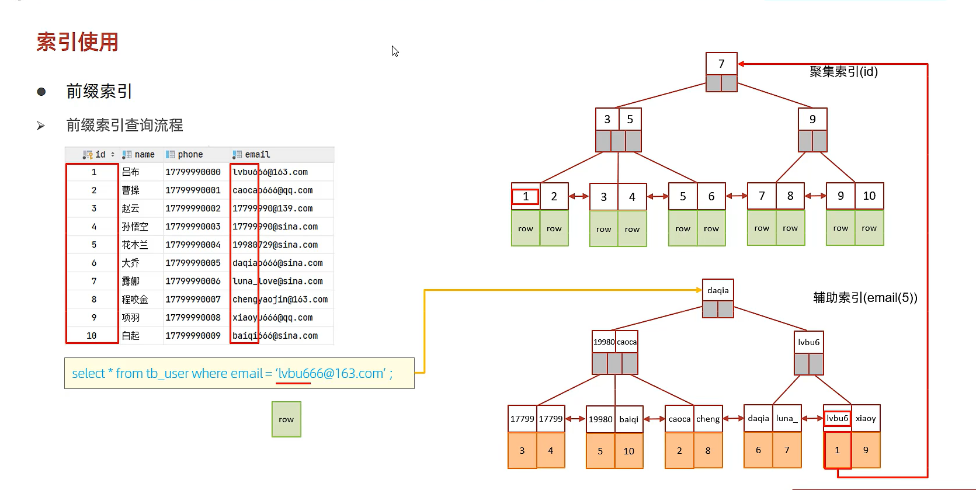976x490 pixels.
Task: Click internal node 9 in the clustered index
Action: click(x=812, y=119)
